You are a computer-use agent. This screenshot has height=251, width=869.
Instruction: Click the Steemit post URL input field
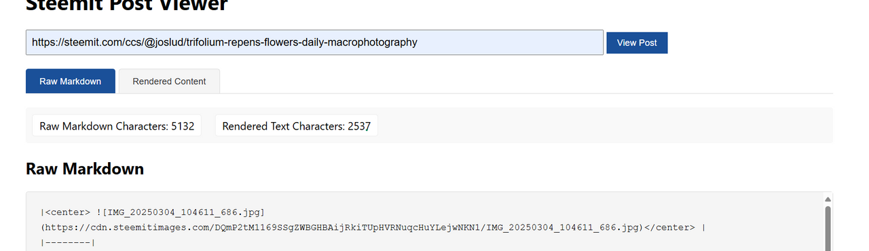[x=314, y=42]
